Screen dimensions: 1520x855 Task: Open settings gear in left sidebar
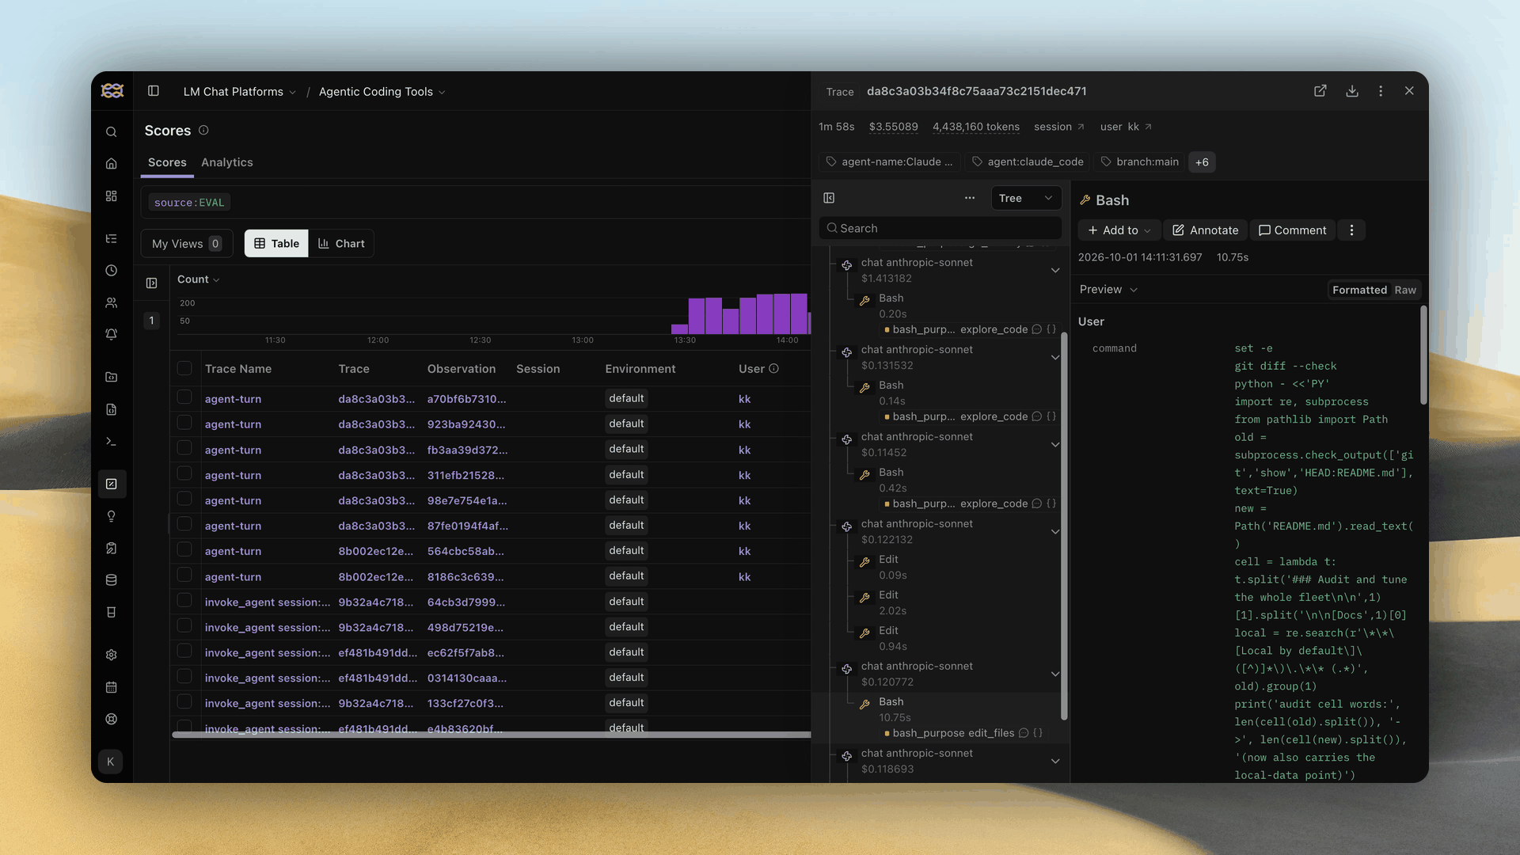(112, 655)
